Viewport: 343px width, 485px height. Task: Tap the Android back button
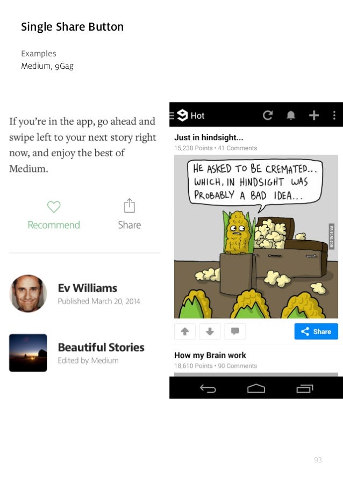point(208,388)
